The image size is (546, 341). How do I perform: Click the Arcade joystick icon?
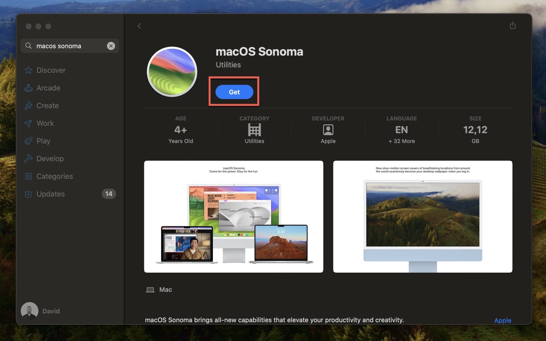(29, 88)
